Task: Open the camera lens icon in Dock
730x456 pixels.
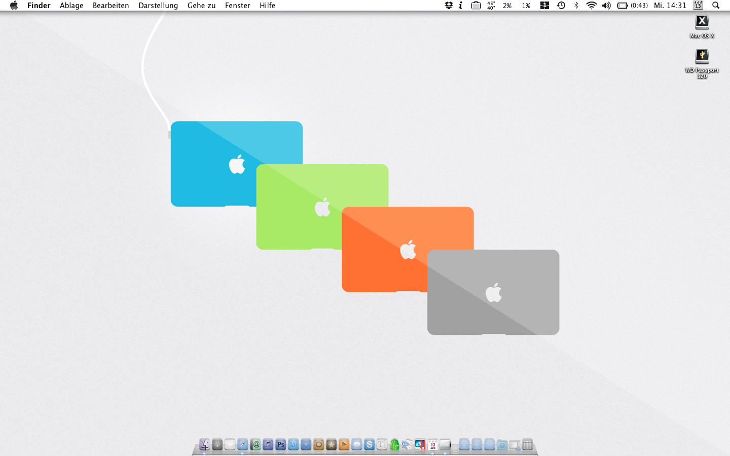Action: coord(318,444)
